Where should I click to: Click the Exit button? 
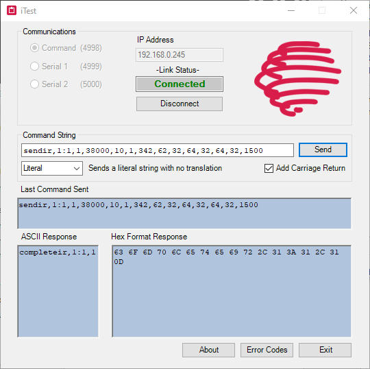pyautogui.click(x=325, y=350)
